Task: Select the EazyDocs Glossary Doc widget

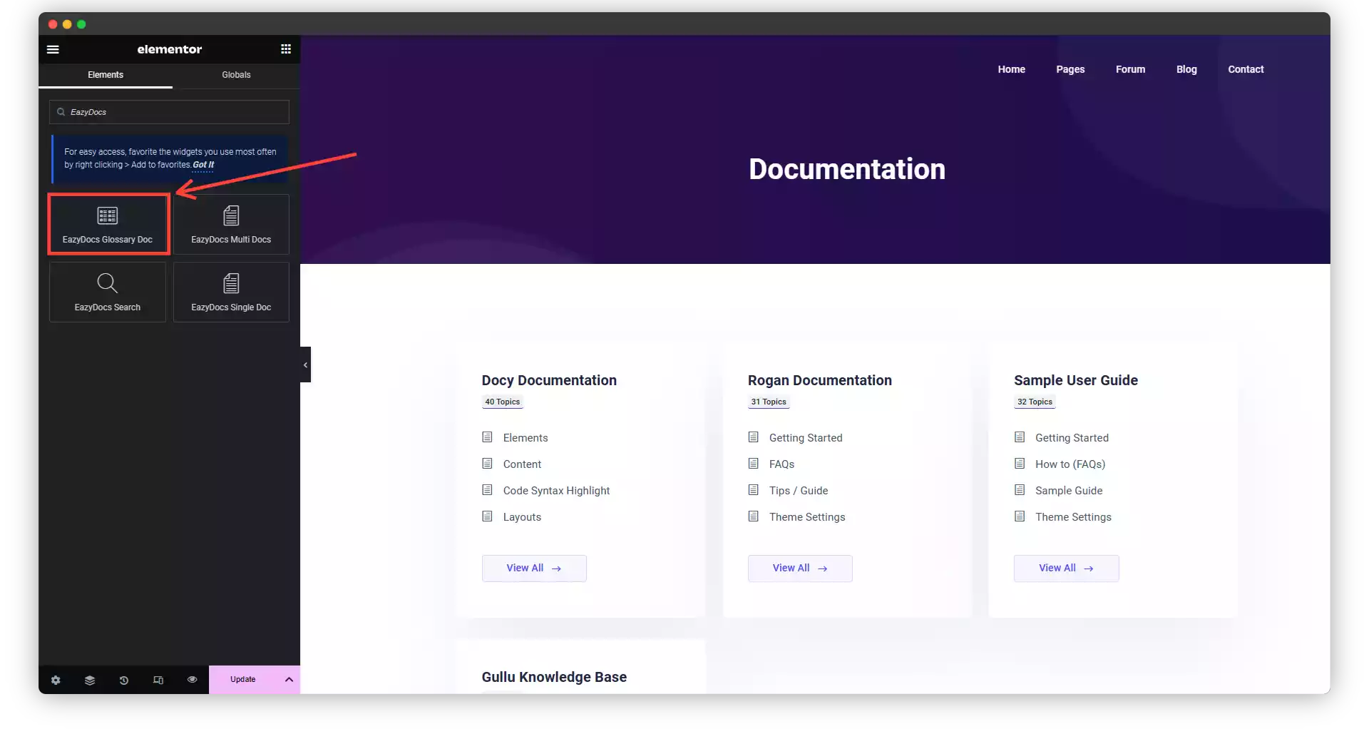Action: click(108, 223)
